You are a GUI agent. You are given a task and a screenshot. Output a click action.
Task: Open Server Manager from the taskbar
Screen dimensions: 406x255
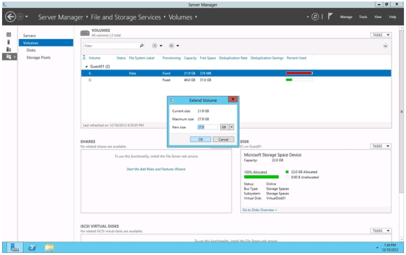(15, 247)
